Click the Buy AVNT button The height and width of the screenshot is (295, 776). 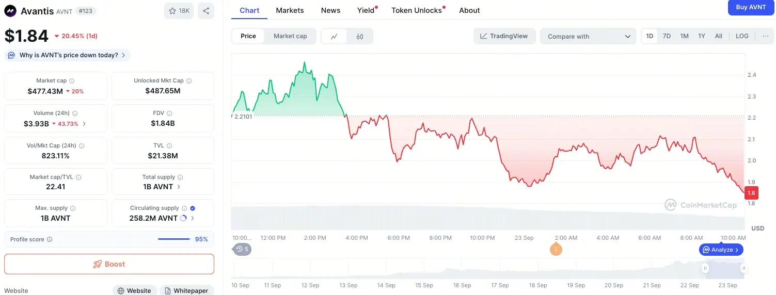(751, 7)
